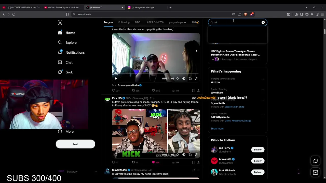This screenshot has width=326, height=183.
Task: Go to Home in the sidebar
Action: [66, 33]
